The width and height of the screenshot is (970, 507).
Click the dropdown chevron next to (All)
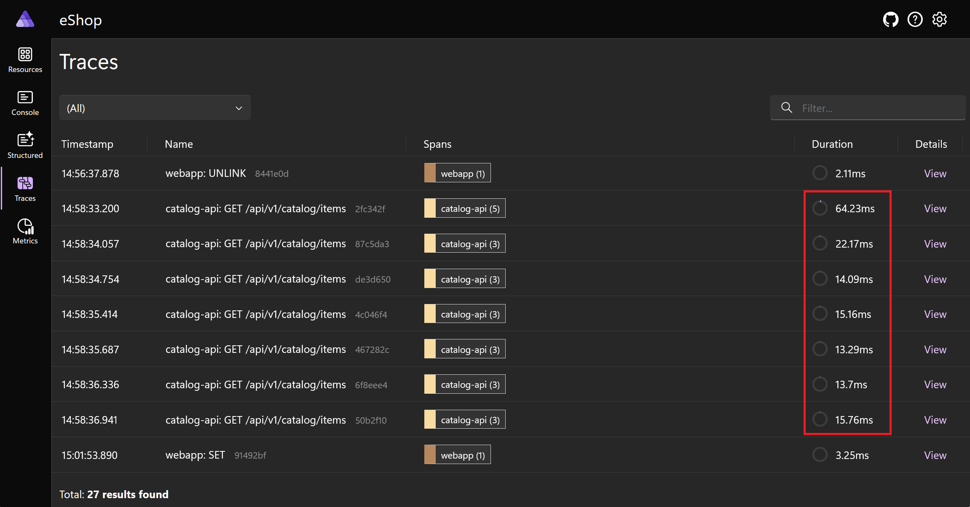click(x=238, y=108)
